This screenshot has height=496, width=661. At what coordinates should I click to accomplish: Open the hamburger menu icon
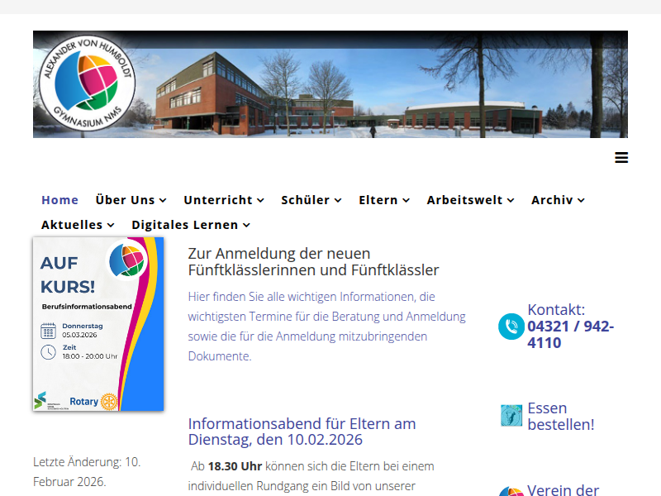click(621, 158)
